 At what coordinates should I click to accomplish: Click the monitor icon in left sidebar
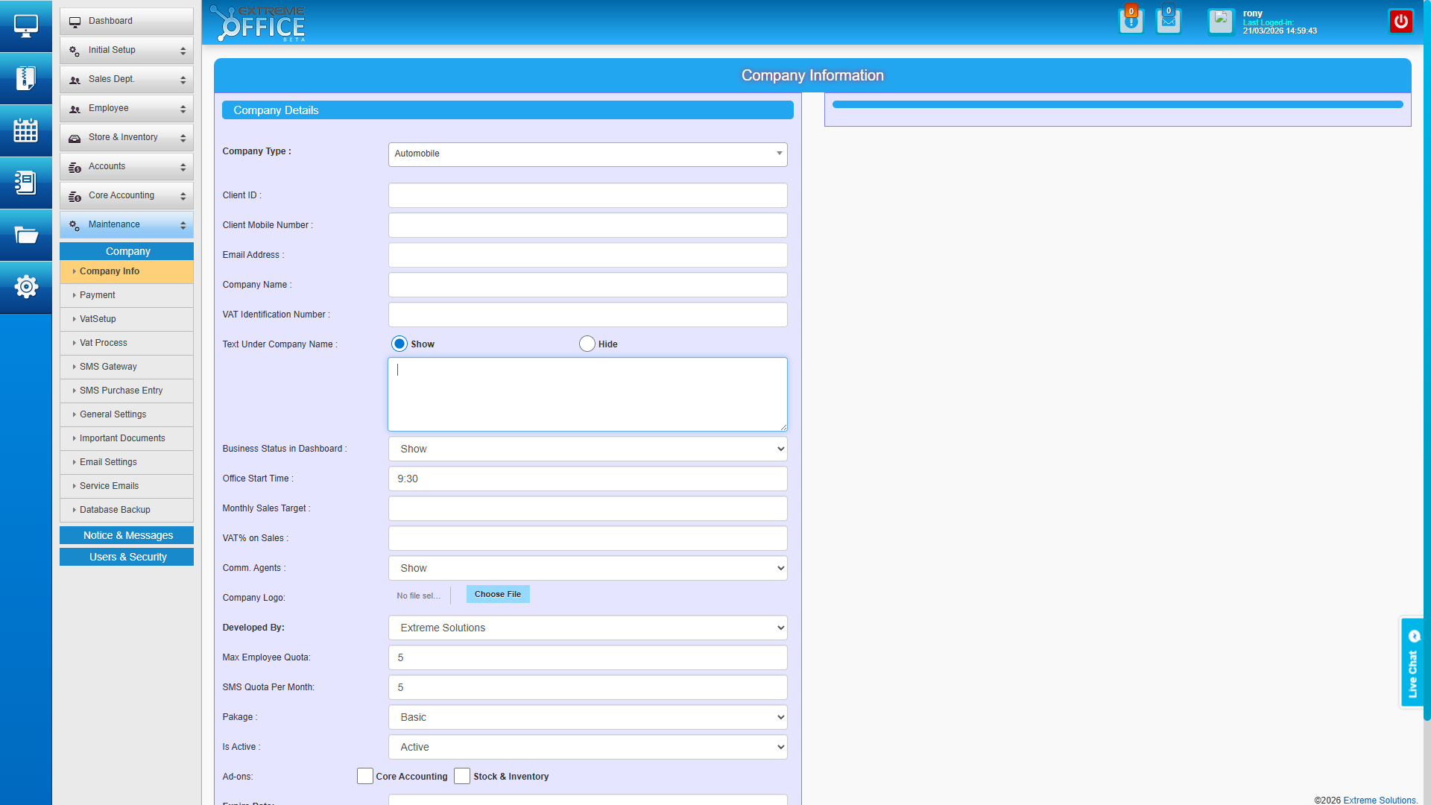(x=25, y=25)
